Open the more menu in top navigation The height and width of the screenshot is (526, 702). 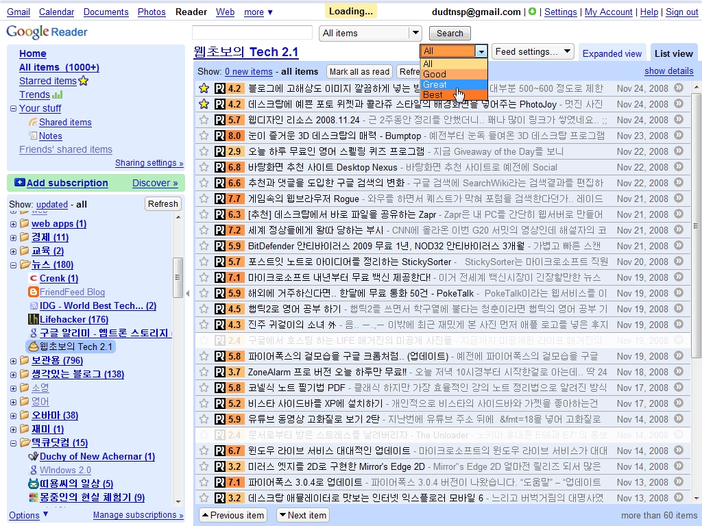pos(258,12)
